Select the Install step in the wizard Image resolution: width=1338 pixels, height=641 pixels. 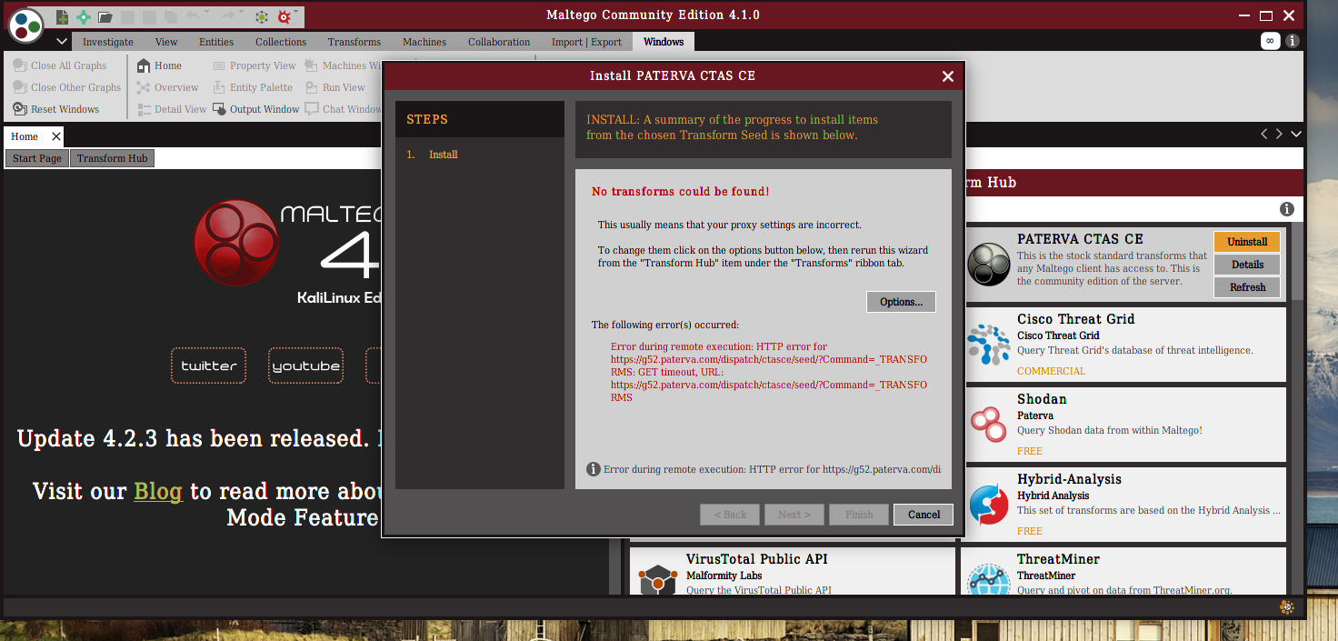443,155
